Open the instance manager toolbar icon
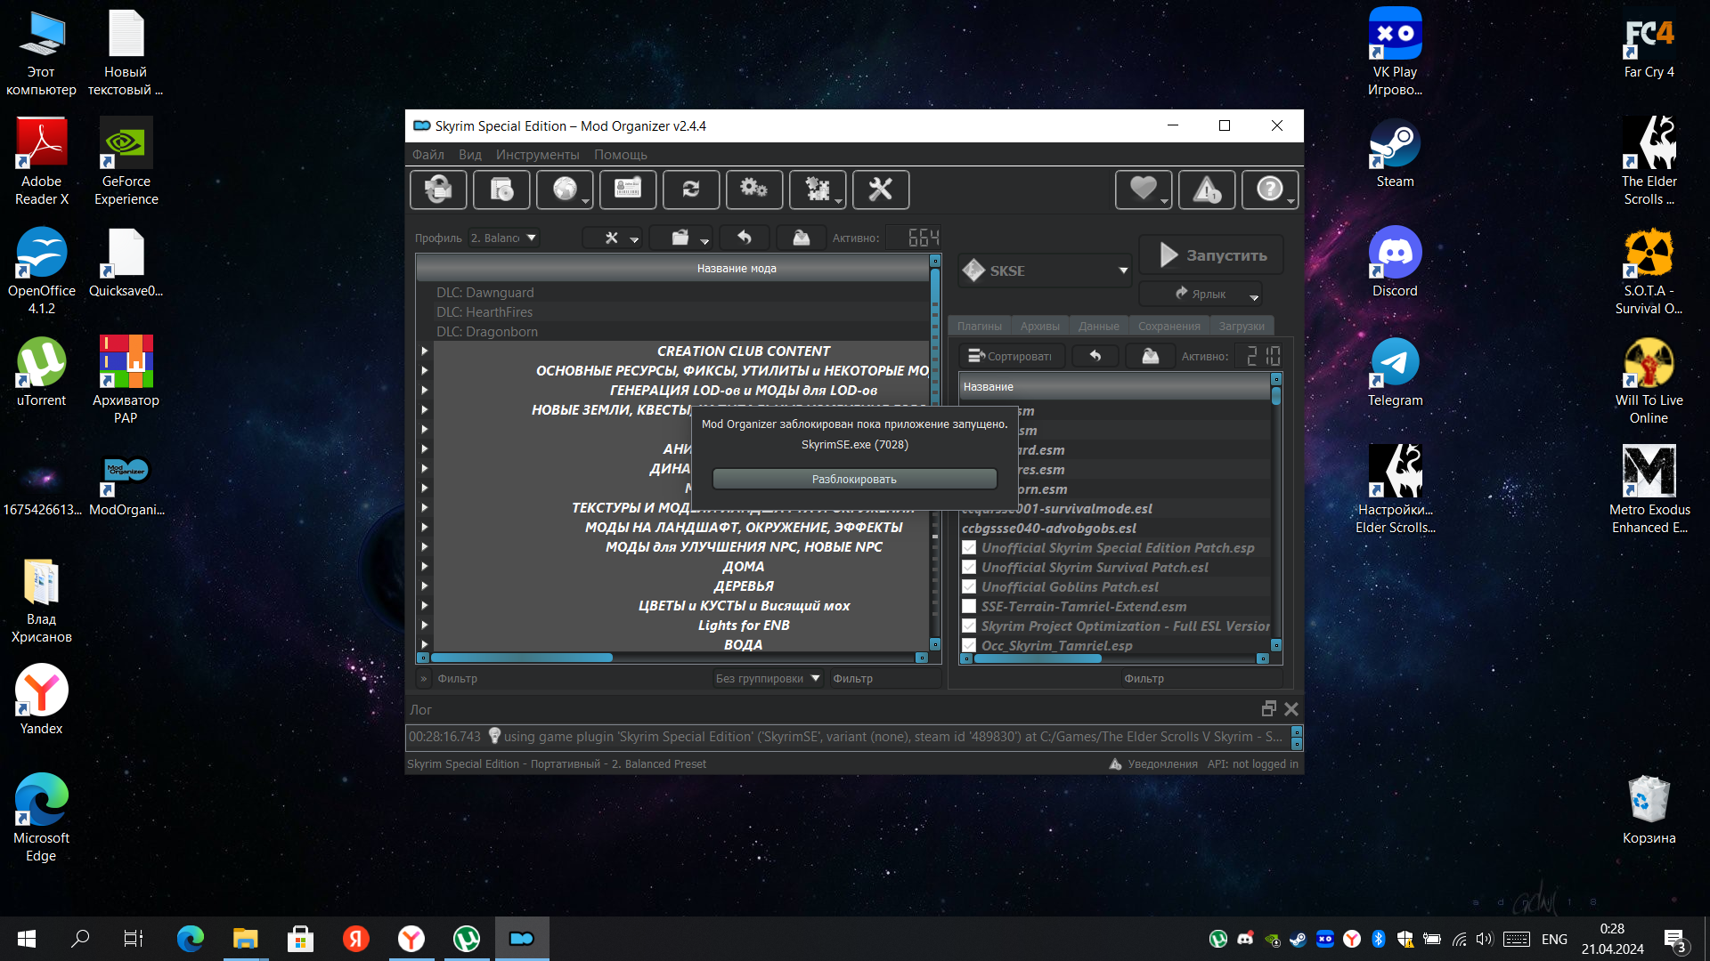This screenshot has height=961, width=1710. [x=438, y=190]
